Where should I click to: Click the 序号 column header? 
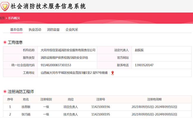pos(10,99)
